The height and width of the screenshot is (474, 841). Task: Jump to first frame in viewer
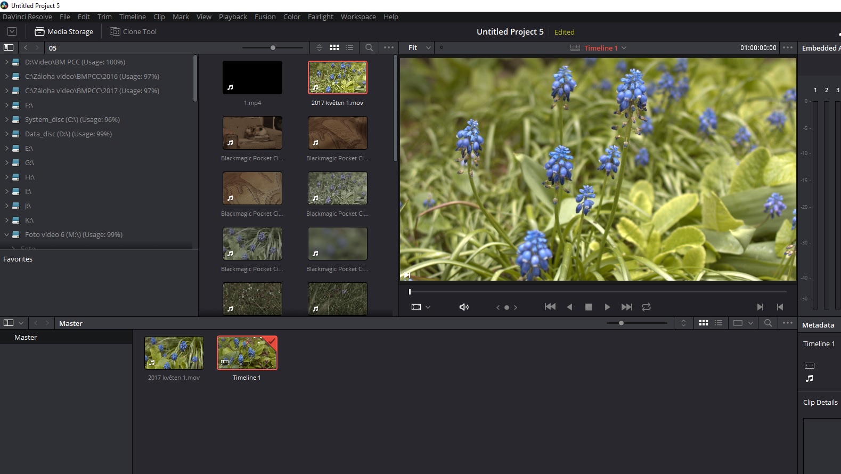pyautogui.click(x=550, y=307)
